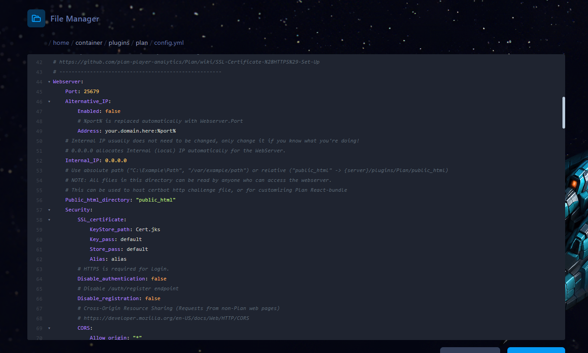The width and height of the screenshot is (588, 353).
Task: Click the Disable_registration false value
Action: [x=153, y=298]
